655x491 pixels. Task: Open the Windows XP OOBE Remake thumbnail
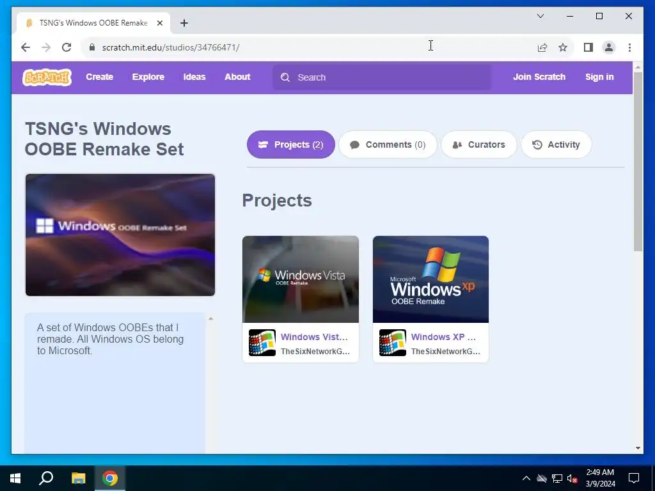point(430,279)
